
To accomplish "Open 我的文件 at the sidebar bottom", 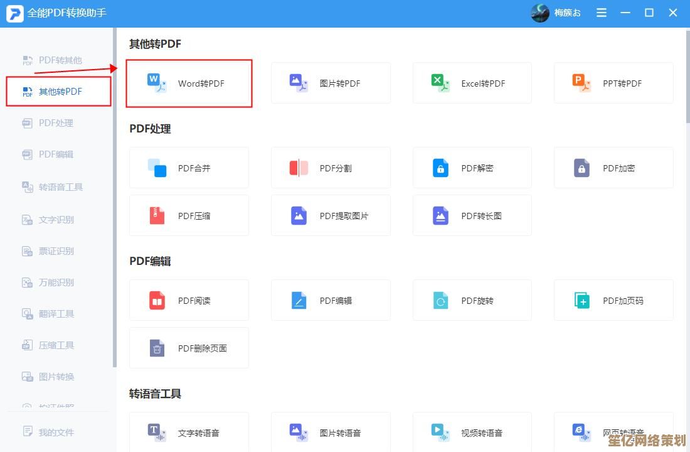I will point(56,432).
